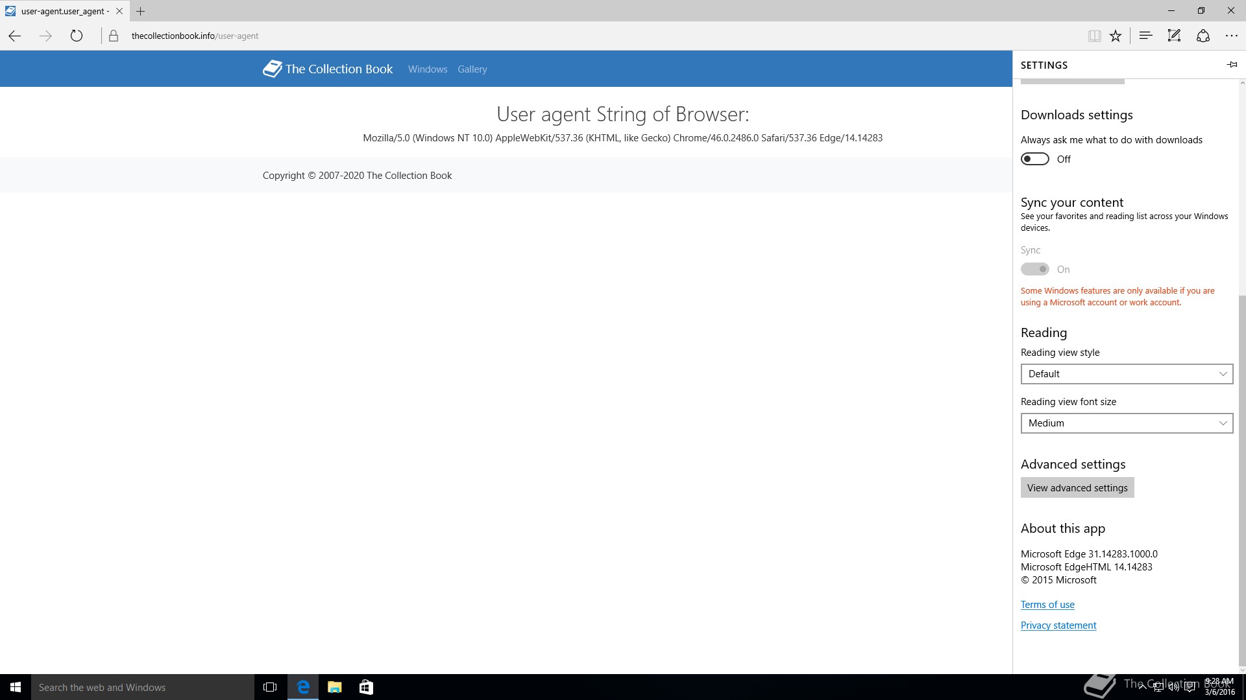Image resolution: width=1246 pixels, height=700 pixels.
Task: Add page to favorites with star icon
Action: [x=1116, y=36]
